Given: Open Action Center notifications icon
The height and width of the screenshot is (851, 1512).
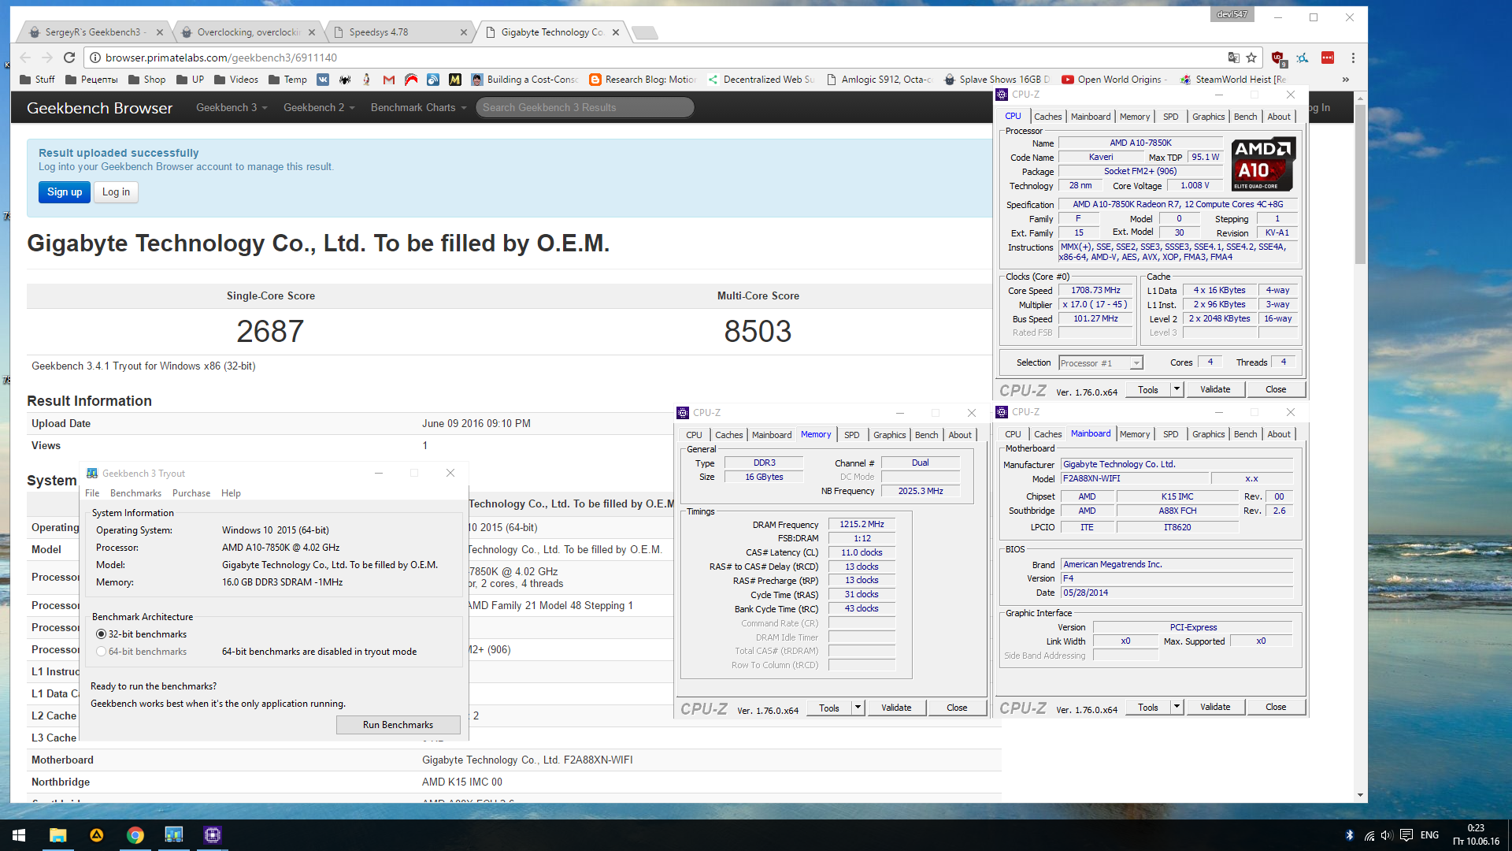Looking at the screenshot, I should pos(1406,835).
